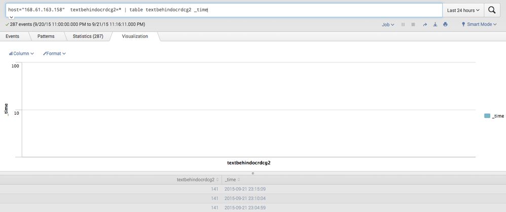The height and width of the screenshot is (212, 506).
Task: Open the Last 24 hours time picker
Action: pos(463,10)
